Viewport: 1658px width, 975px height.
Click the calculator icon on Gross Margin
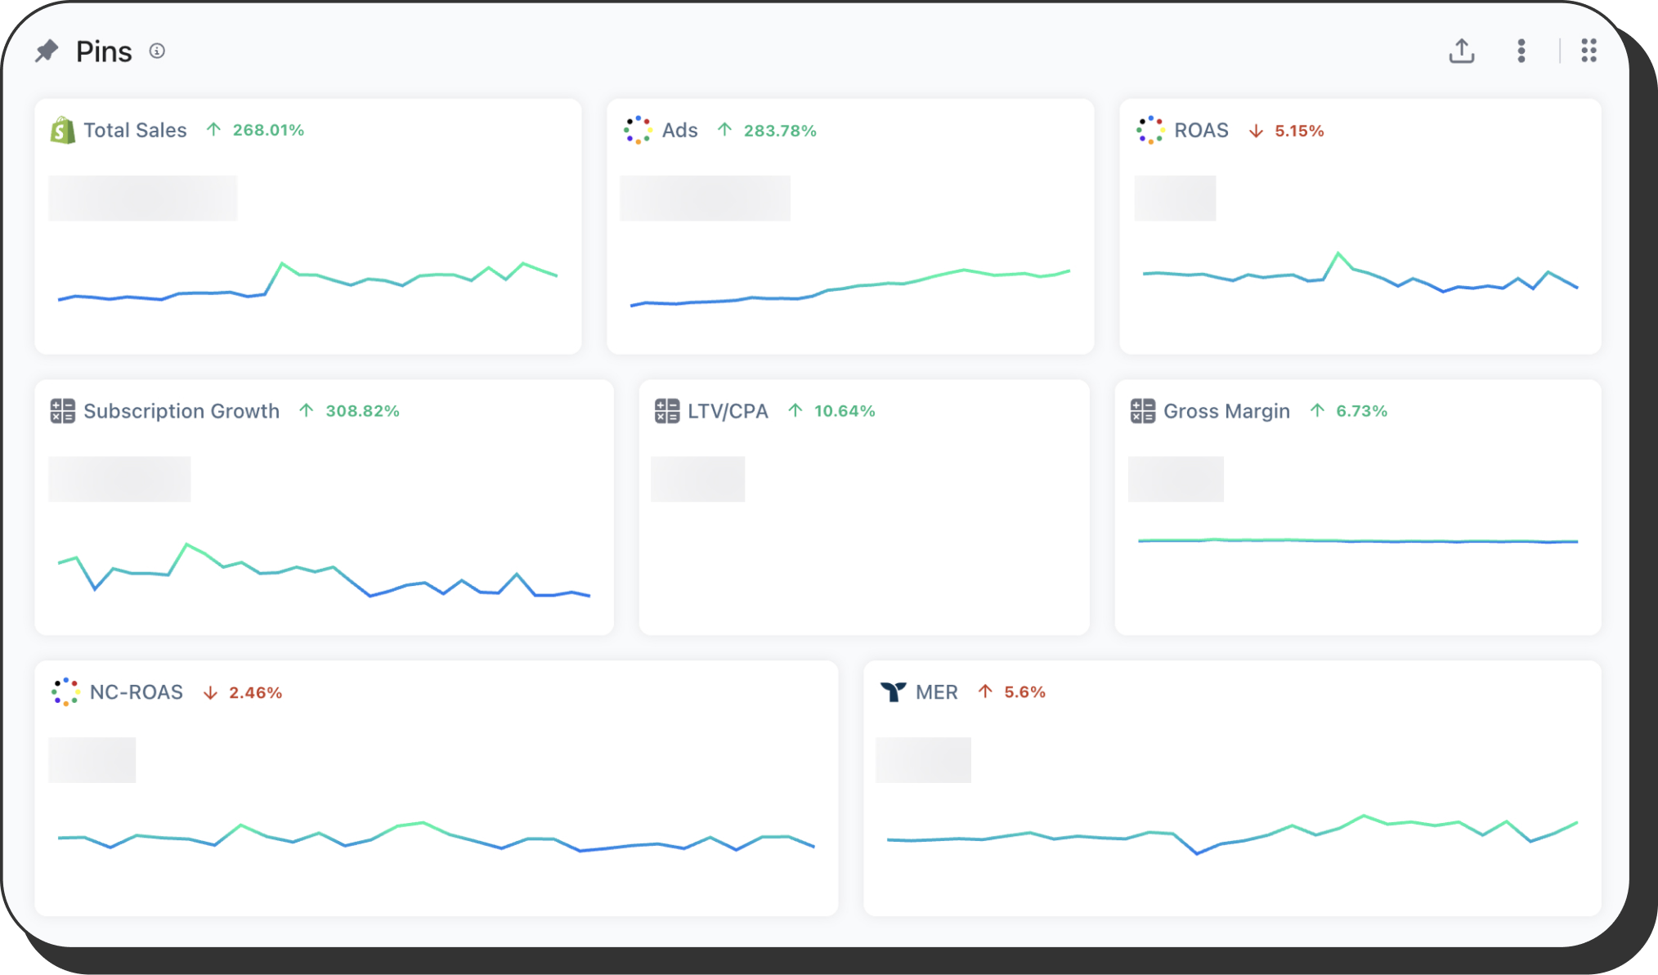(1142, 411)
